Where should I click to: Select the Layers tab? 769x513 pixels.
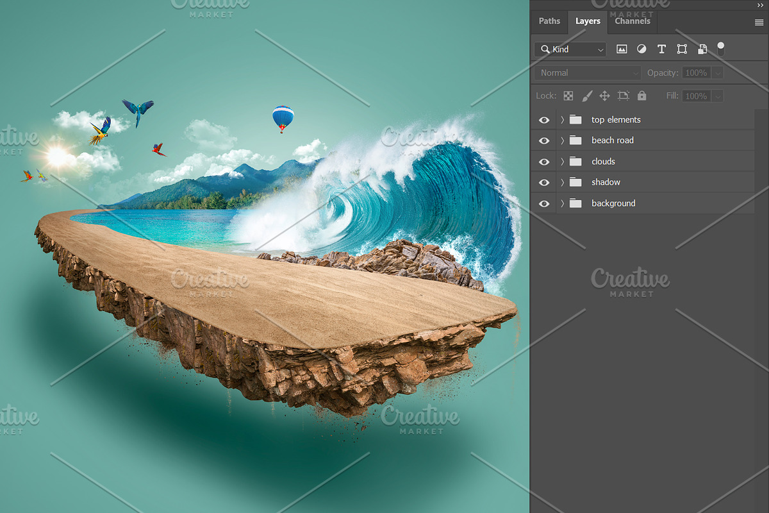pos(588,21)
